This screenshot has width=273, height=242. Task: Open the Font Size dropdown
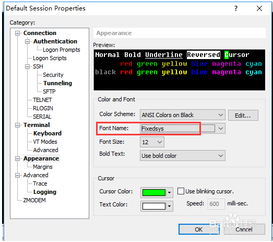[x=152, y=142]
